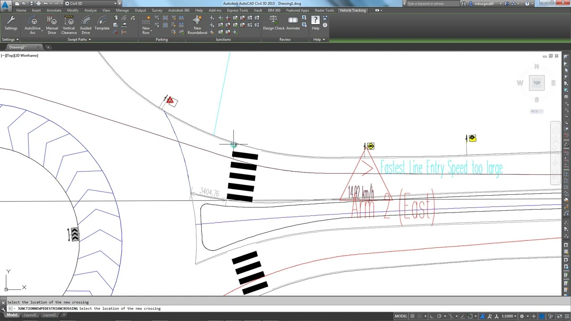Expand the Settings panel dropdown
Screen dimensions: 571x321
point(10,40)
